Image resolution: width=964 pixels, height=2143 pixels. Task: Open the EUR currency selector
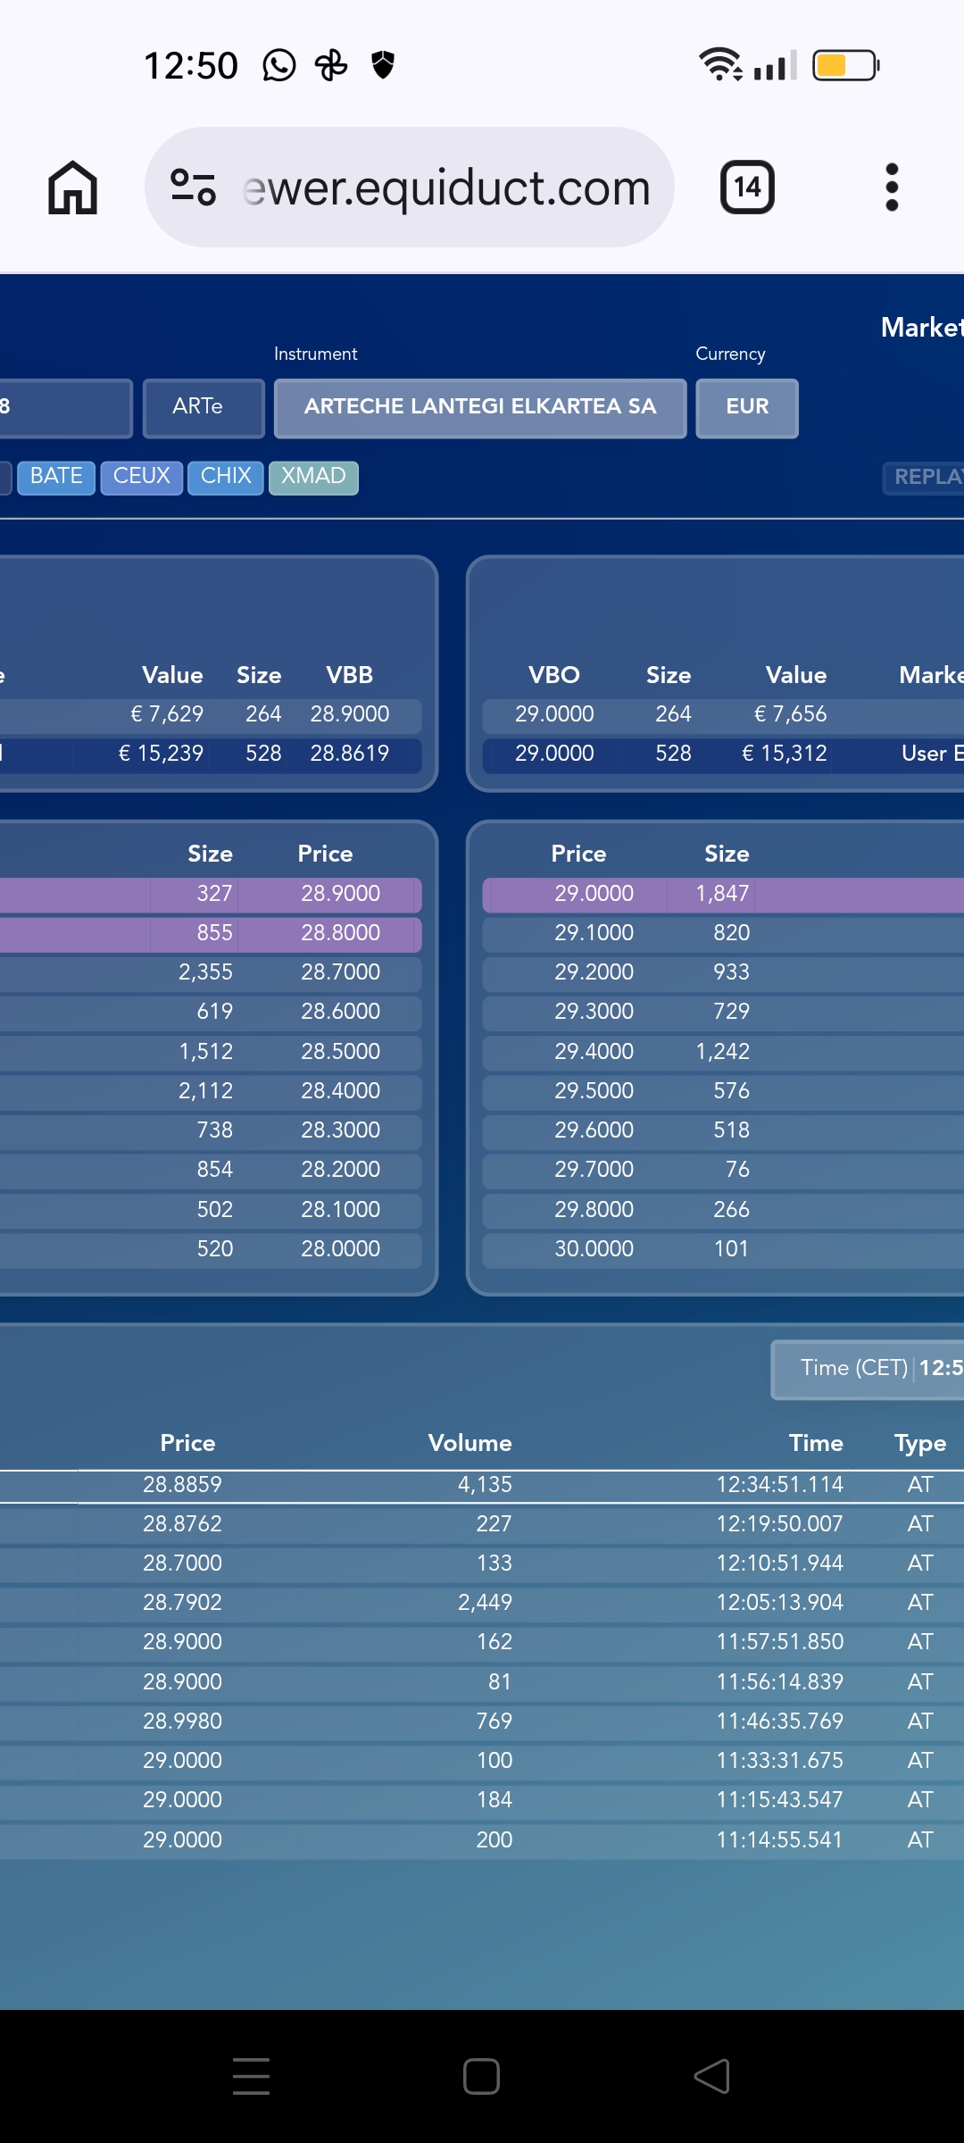[747, 408]
